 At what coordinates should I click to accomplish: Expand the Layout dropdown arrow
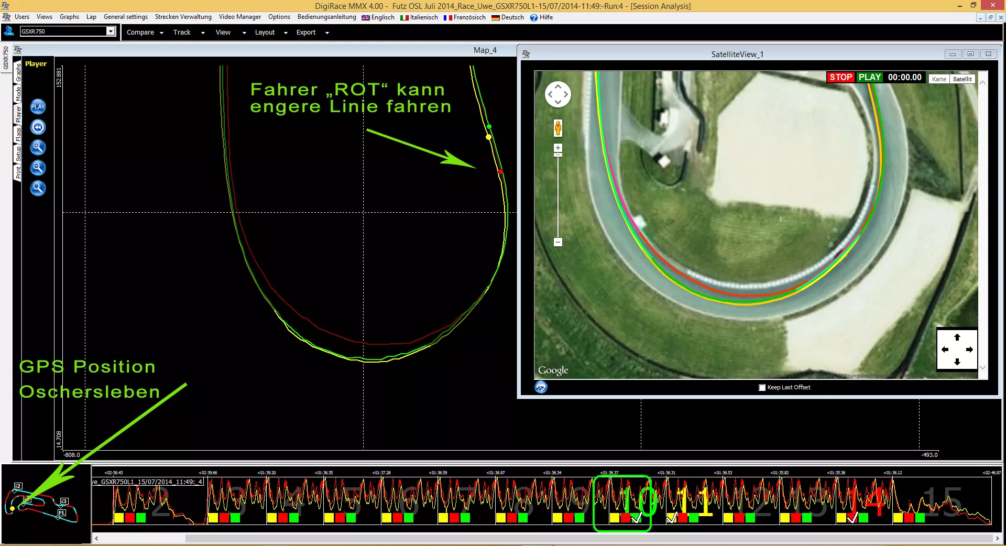(286, 32)
